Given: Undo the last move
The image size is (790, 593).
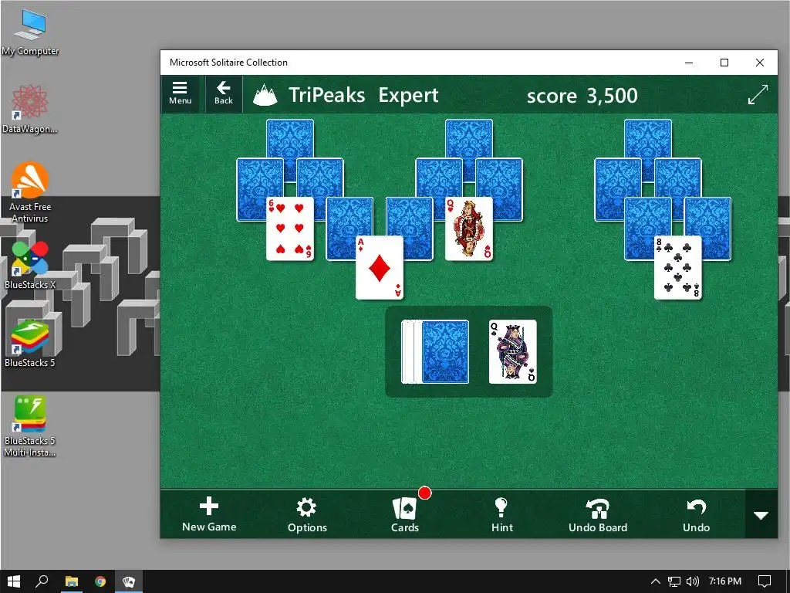Looking at the screenshot, I should coord(696,514).
